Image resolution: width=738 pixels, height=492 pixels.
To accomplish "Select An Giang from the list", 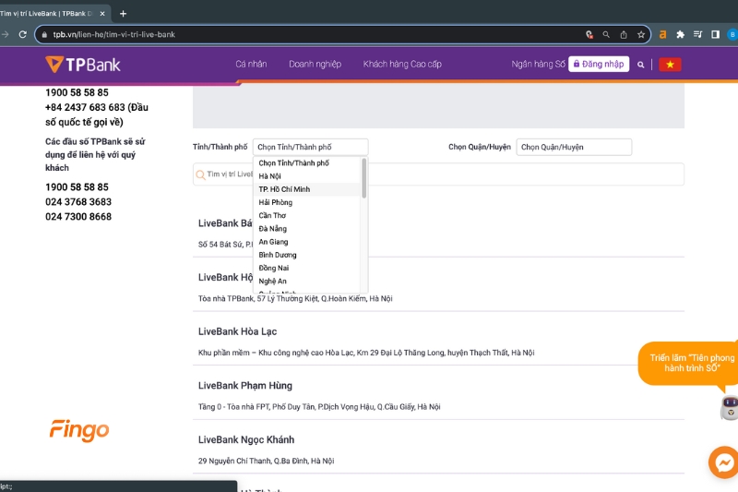I will tap(307, 242).
